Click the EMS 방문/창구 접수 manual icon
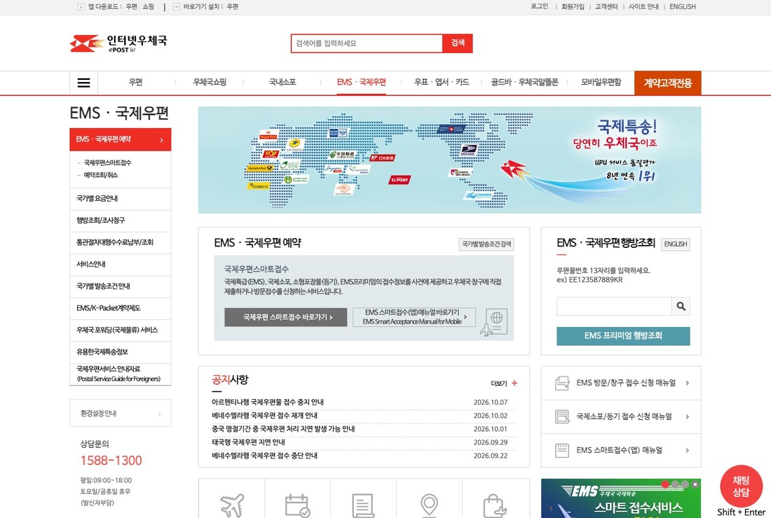Screen dimensions: 771x518 [562, 383]
